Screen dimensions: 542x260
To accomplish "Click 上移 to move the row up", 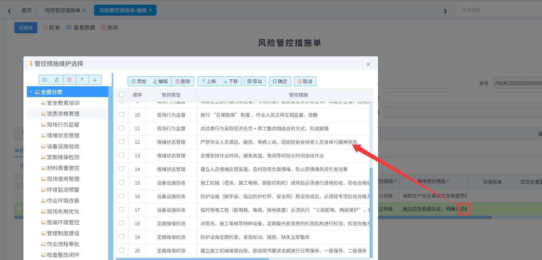I will (x=209, y=81).
